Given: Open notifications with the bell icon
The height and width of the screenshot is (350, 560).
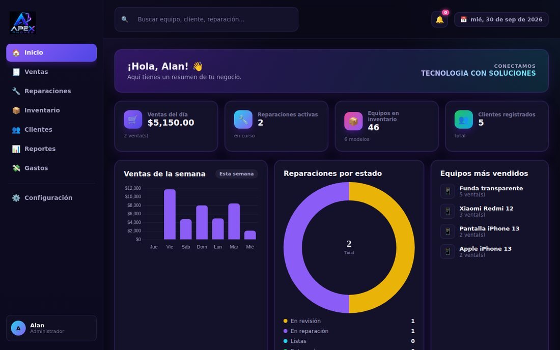Looking at the screenshot, I should [440, 20].
